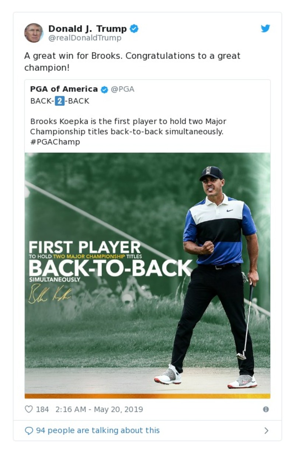Open the golfer photo in the quoted tweet
The width and height of the screenshot is (295, 453).
click(x=147, y=275)
